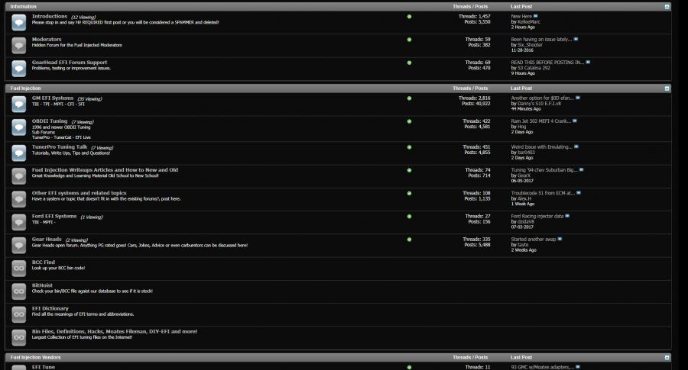Collapse the Information category
The height and width of the screenshot is (370, 688).
pos(667,6)
